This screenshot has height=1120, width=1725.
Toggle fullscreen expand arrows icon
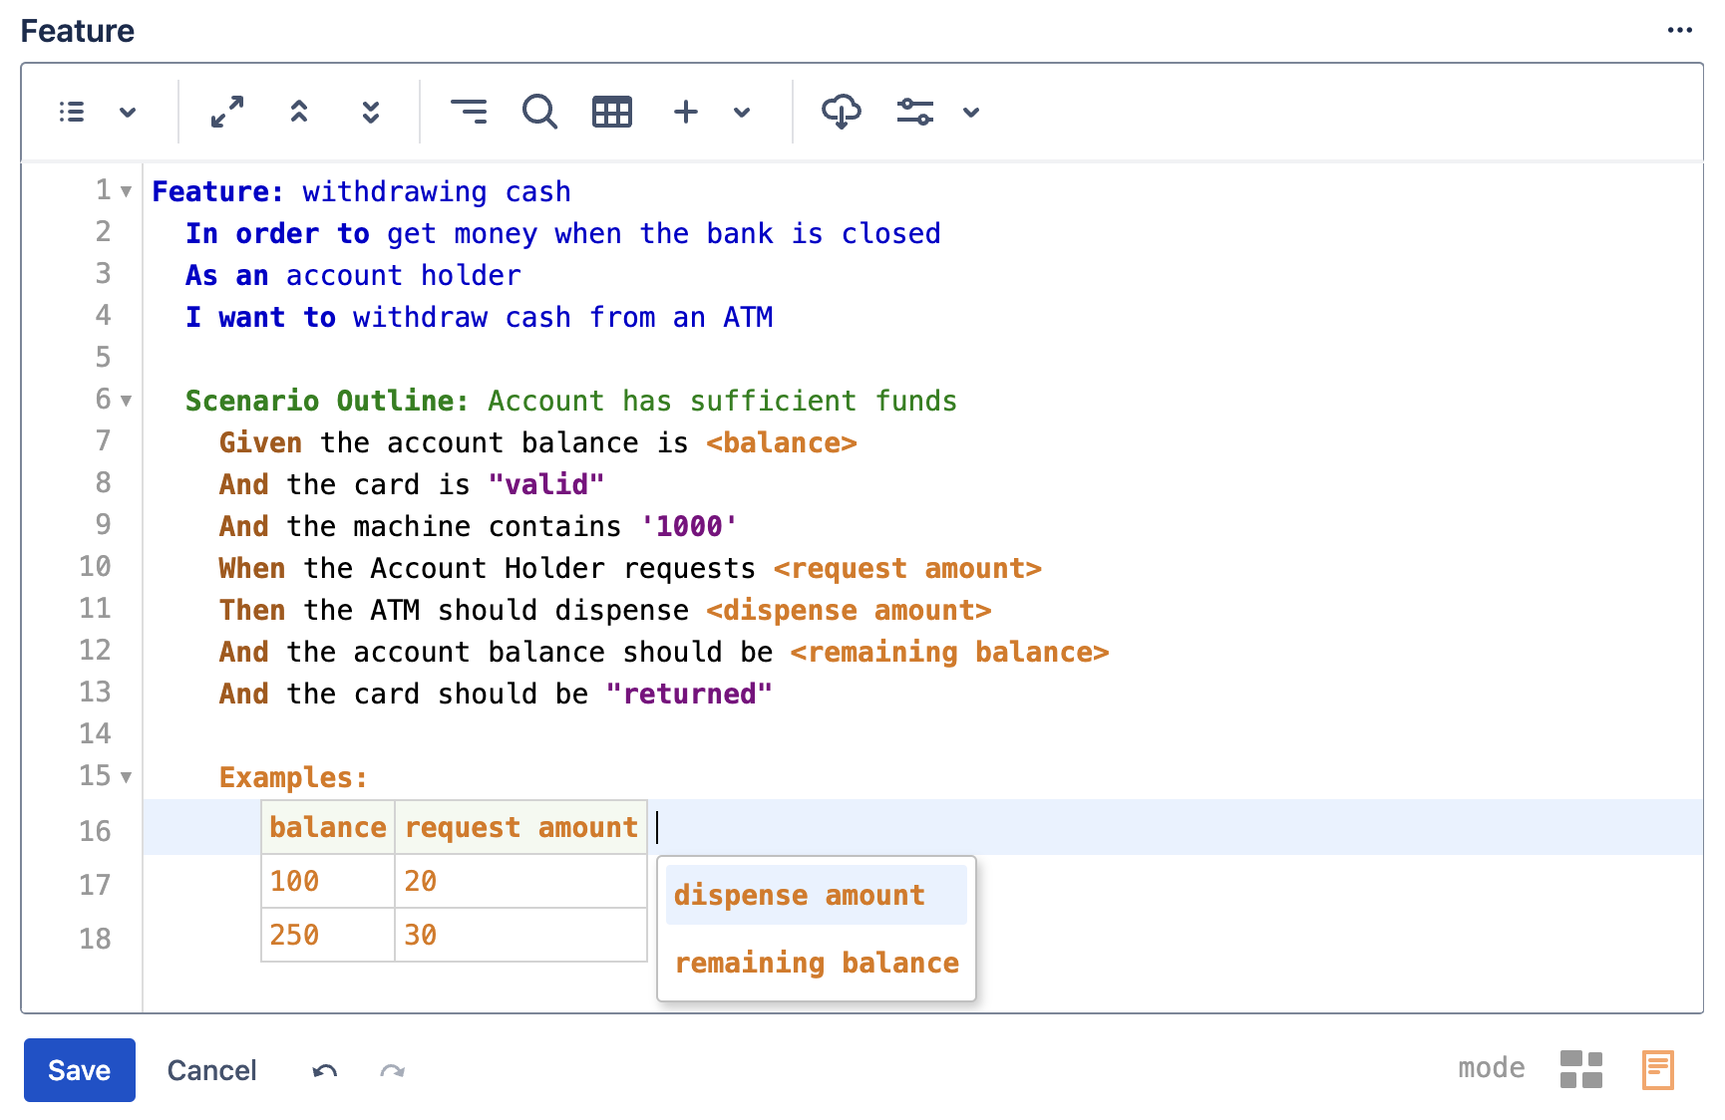pyautogui.click(x=227, y=112)
